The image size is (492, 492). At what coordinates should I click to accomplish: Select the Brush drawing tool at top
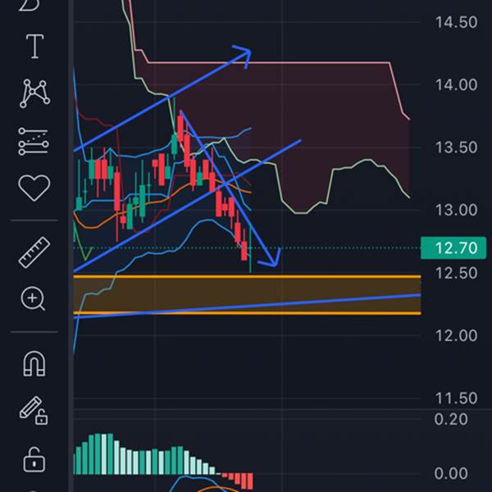point(30,5)
